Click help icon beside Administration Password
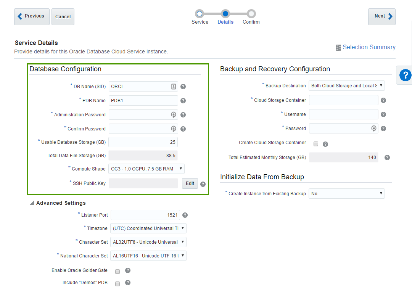412x291 pixels. [183, 115]
